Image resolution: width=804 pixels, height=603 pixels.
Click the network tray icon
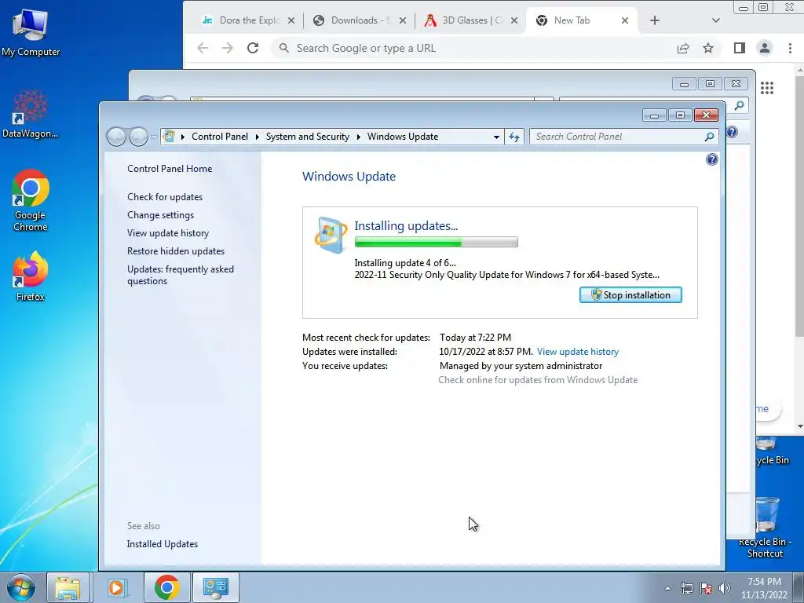[x=686, y=588]
